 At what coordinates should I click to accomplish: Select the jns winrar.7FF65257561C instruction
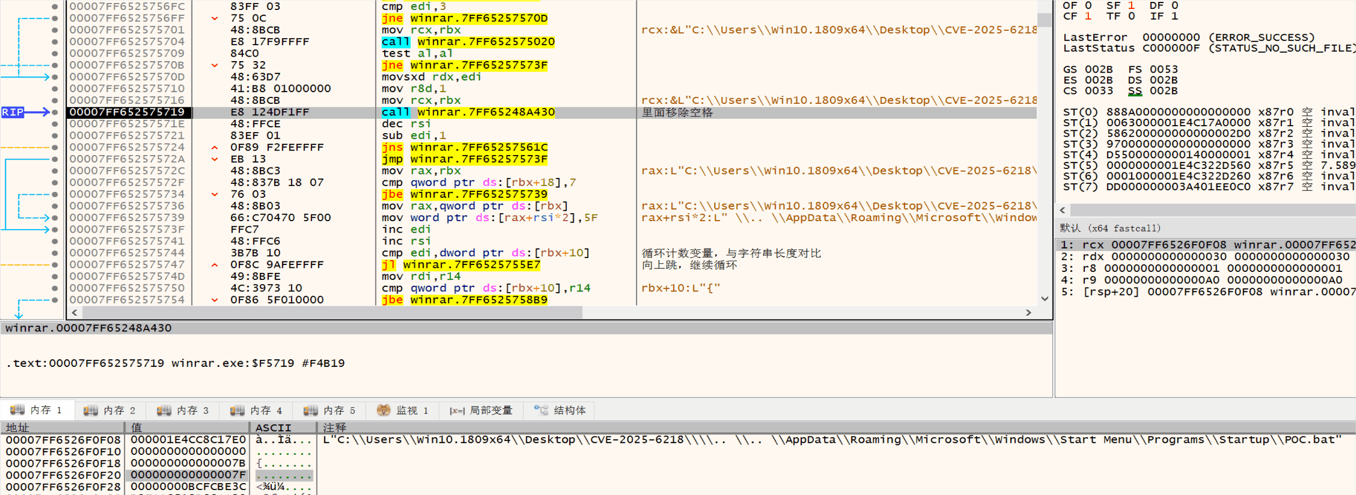(464, 147)
